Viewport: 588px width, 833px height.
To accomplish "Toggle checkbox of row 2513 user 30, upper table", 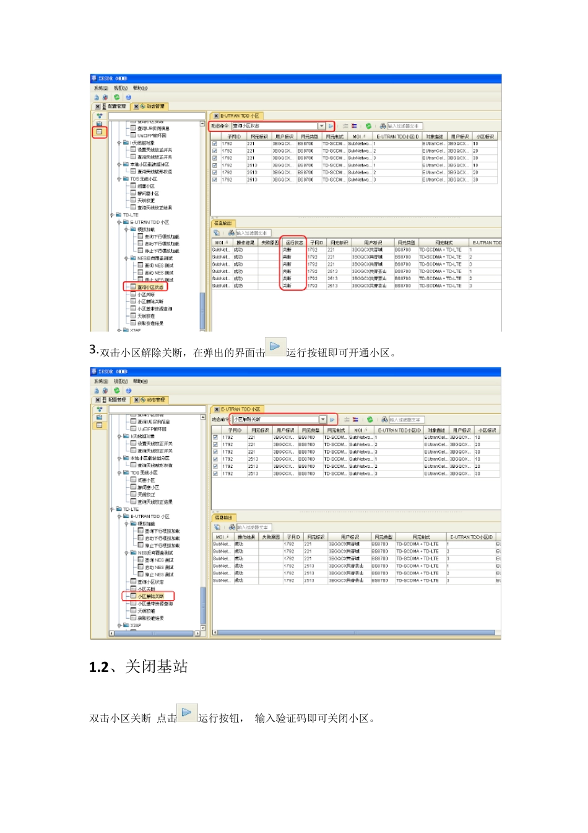I will (215, 180).
